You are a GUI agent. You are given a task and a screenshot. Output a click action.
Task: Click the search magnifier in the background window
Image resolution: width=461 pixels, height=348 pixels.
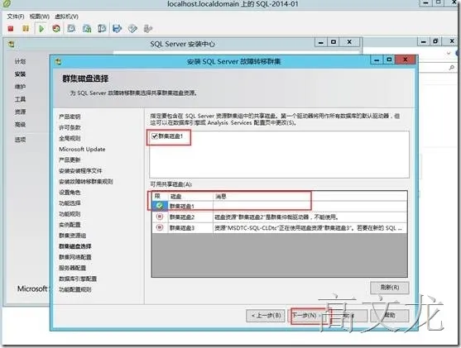(x=452, y=68)
